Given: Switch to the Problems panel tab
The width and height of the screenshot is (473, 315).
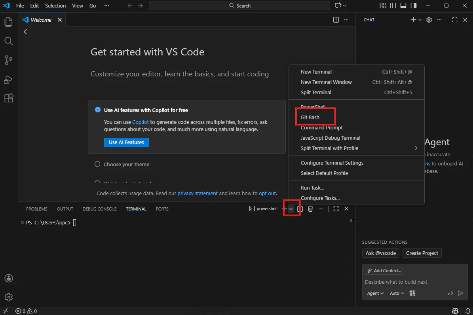Looking at the screenshot, I should click(x=36, y=209).
